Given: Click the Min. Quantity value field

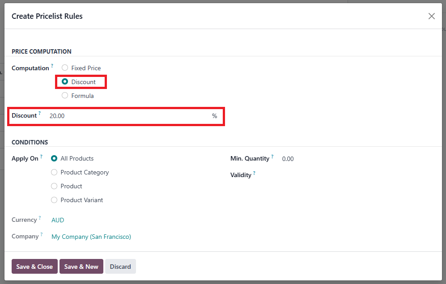Looking at the screenshot, I should 313,159.
